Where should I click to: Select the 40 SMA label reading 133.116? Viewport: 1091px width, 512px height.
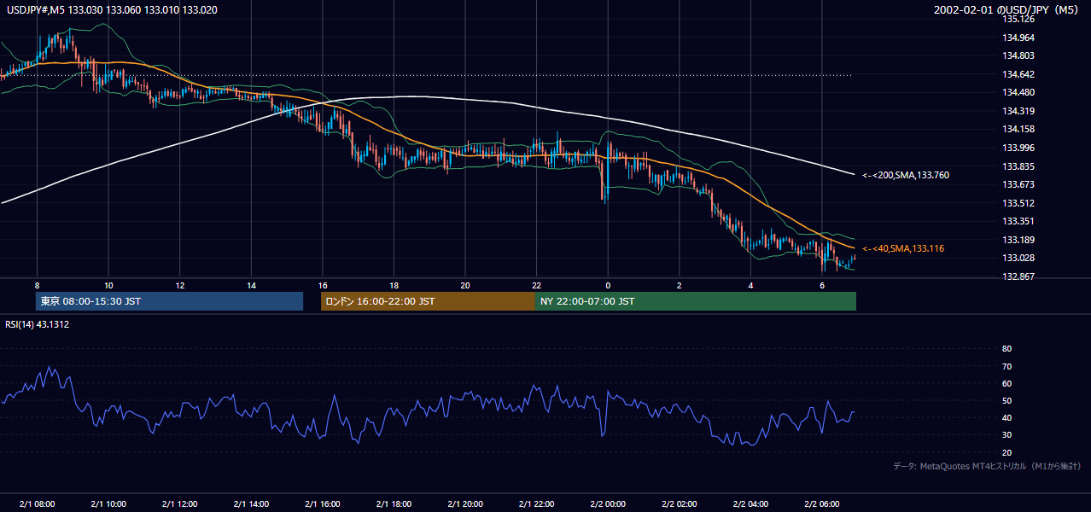click(903, 248)
